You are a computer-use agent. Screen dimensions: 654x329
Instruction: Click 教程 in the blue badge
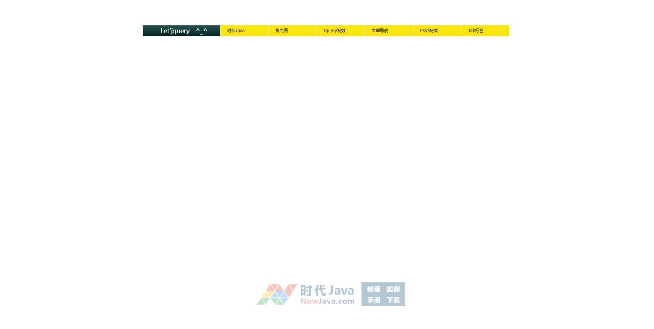tap(374, 289)
